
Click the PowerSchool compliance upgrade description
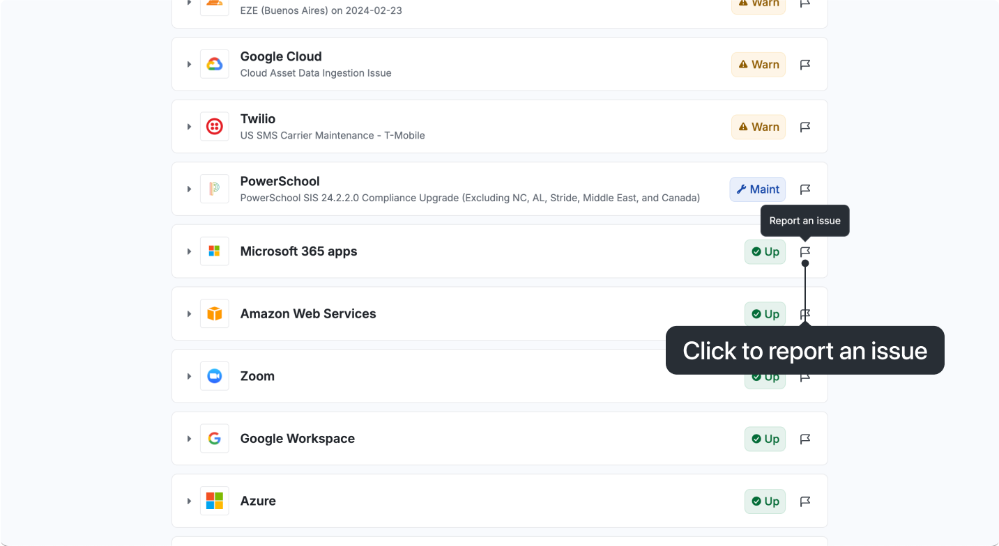click(x=470, y=198)
